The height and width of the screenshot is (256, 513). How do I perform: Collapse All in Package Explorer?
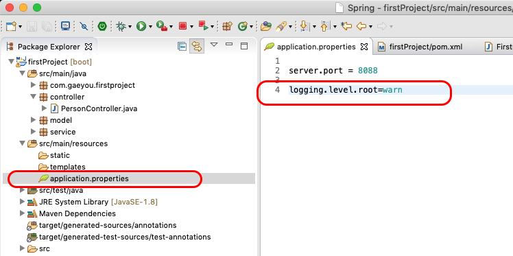coord(182,47)
